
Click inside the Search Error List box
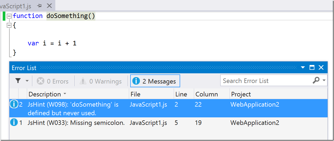point(266,81)
